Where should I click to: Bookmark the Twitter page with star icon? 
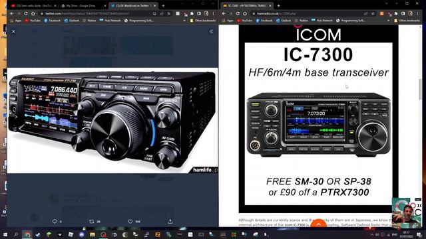click(168, 13)
